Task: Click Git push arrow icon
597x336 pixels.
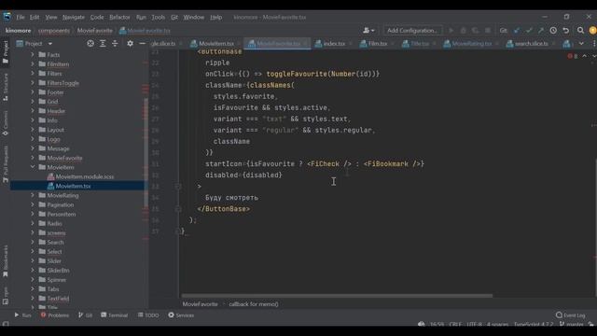Action: click(541, 30)
